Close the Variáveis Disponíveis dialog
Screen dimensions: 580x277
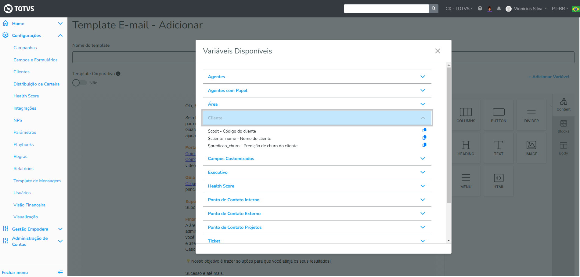438,51
